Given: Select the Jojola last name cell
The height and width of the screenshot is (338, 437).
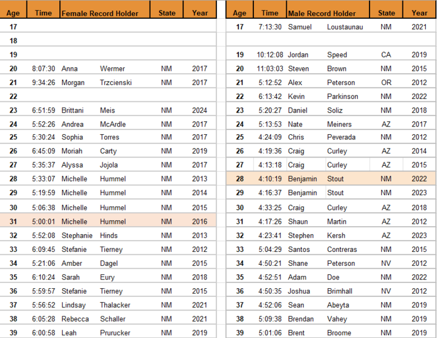Looking at the screenshot, I should (x=109, y=165).
